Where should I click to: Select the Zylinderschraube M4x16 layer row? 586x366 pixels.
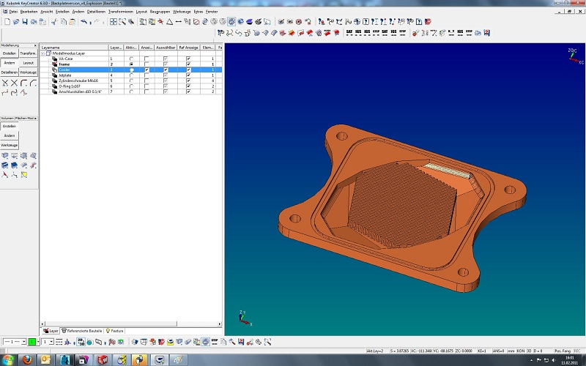[131, 81]
